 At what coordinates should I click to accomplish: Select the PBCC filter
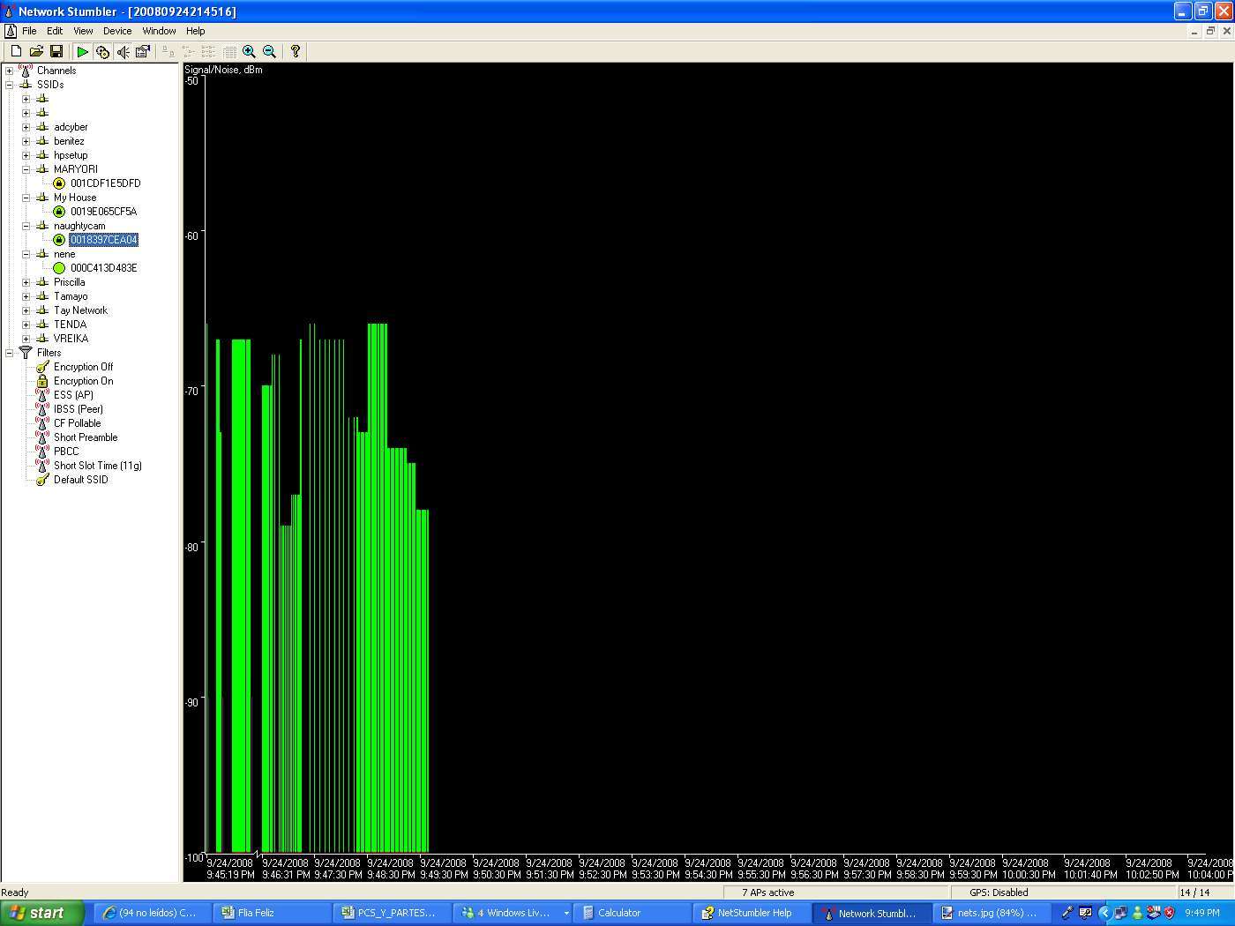[x=65, y=452]
